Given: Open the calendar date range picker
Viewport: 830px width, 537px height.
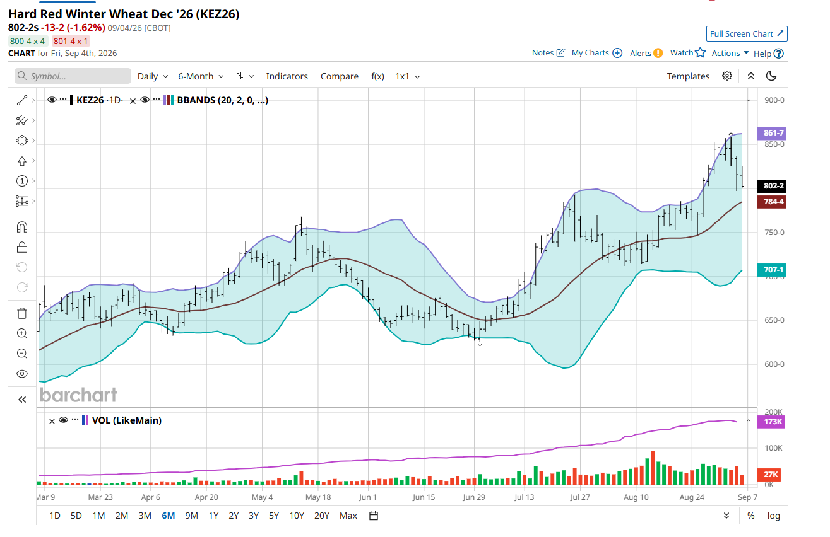Looking at the screenshot, I should (x=373, y=516).
